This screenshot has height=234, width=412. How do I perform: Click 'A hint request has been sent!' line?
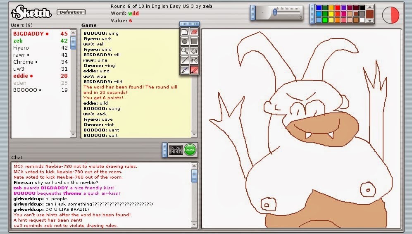point(48,220)
